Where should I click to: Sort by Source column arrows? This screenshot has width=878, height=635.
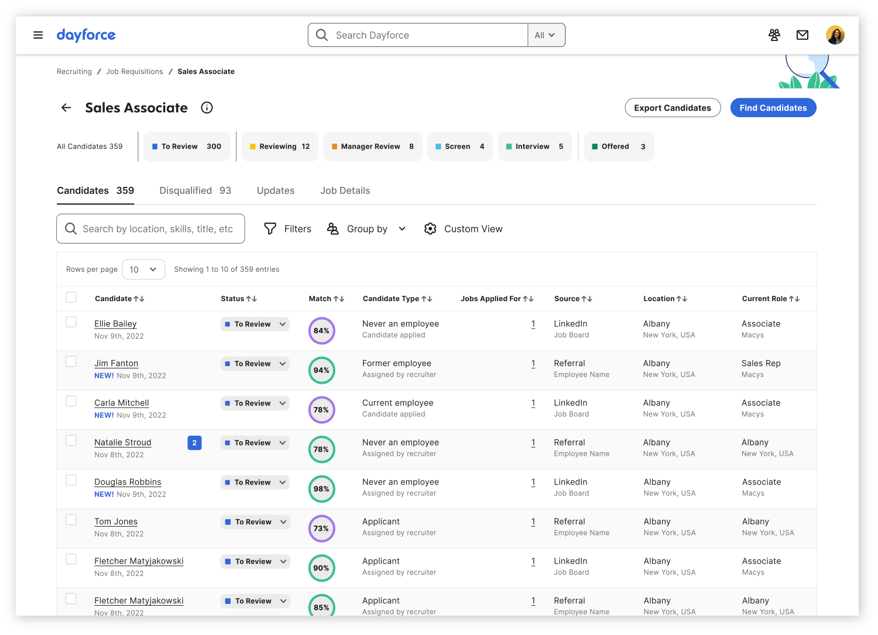tap(587, 299)
